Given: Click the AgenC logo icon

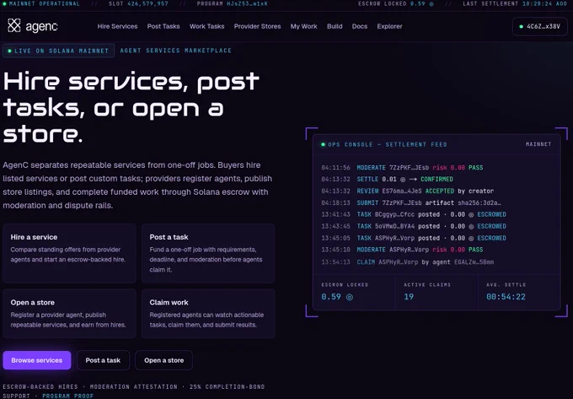Looking at the screenshot, I should click(14, 25).
